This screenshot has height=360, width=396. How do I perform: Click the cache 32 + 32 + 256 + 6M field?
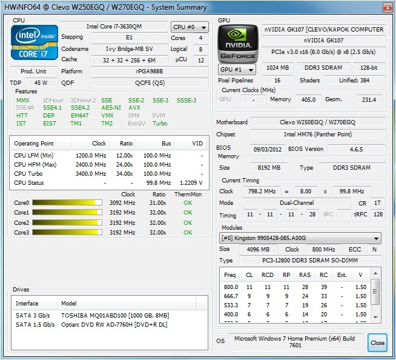click(x=130, y=60)
